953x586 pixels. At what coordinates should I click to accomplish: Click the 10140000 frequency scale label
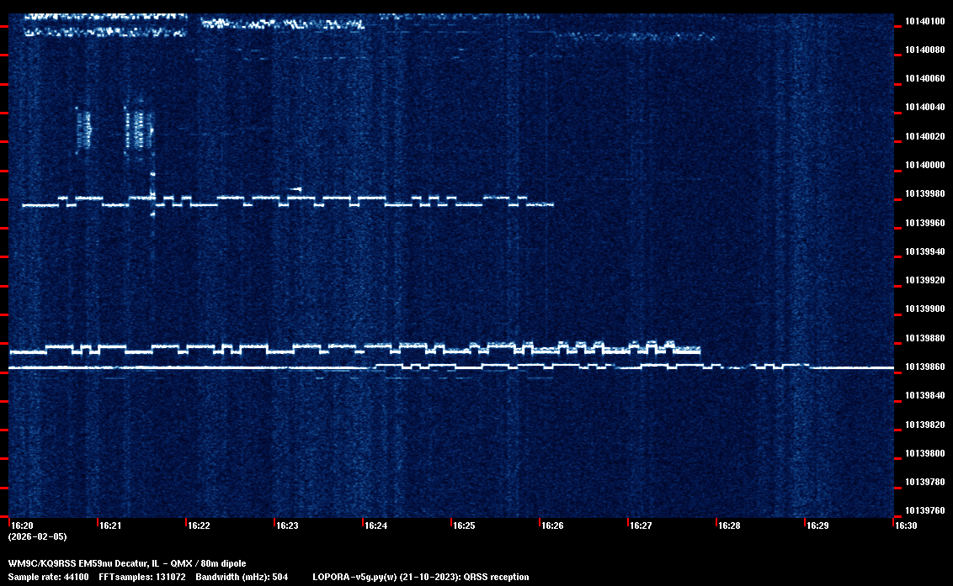point(924,165)
